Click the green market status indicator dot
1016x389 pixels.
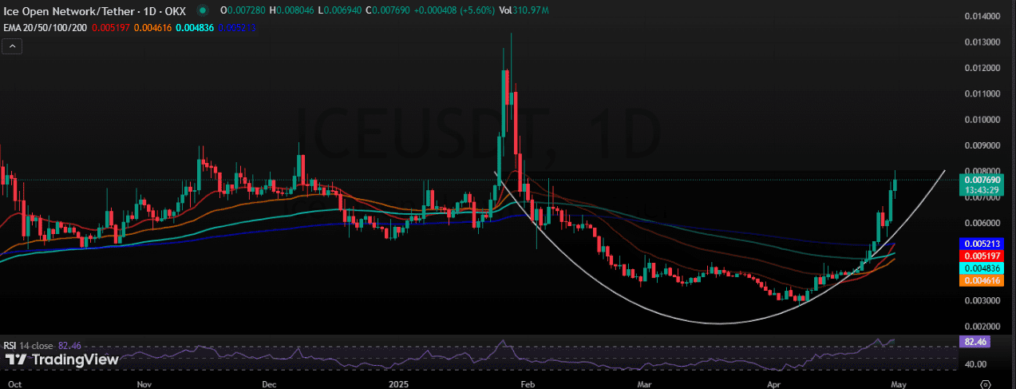click(204, 10)
